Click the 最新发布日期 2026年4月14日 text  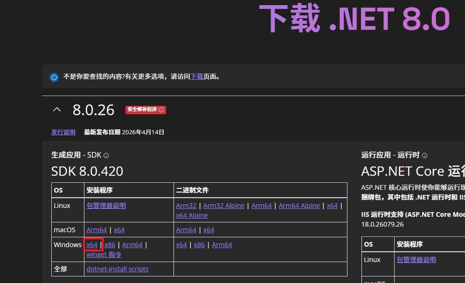tap(124, 132)
